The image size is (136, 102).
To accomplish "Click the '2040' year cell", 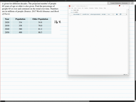I will coord(7,29).
